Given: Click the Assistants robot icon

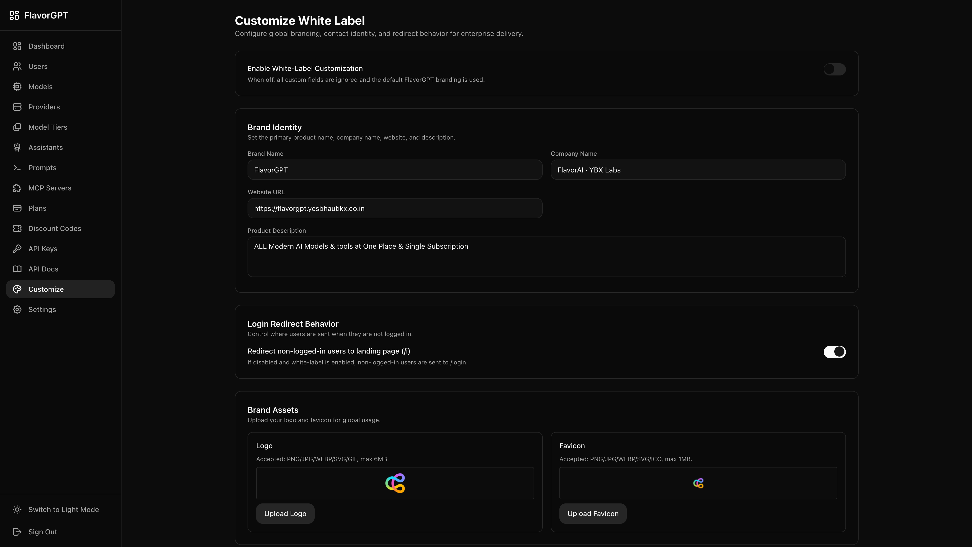Looking at the screenshot, I should [x=17, y=148].
